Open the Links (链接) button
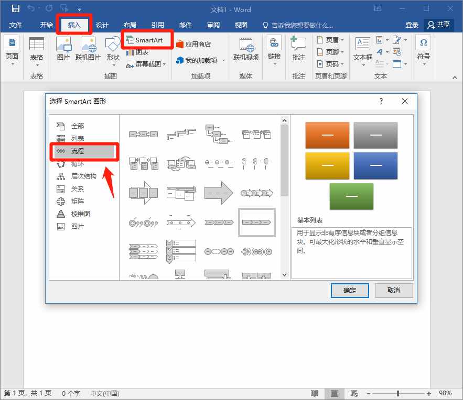Viewport: 463px width, 400px height. 274,51
